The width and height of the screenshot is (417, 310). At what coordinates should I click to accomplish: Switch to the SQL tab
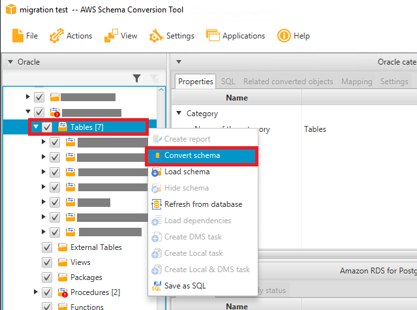coord(228,82)
